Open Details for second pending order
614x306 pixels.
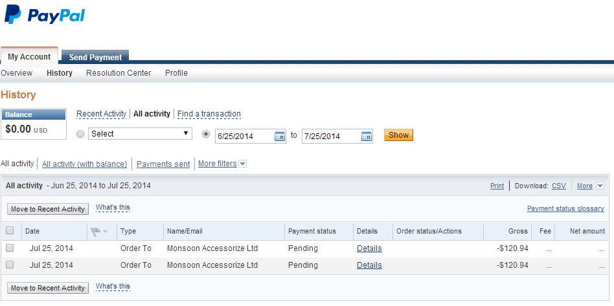pyautogui.click(x=369, y=265)
